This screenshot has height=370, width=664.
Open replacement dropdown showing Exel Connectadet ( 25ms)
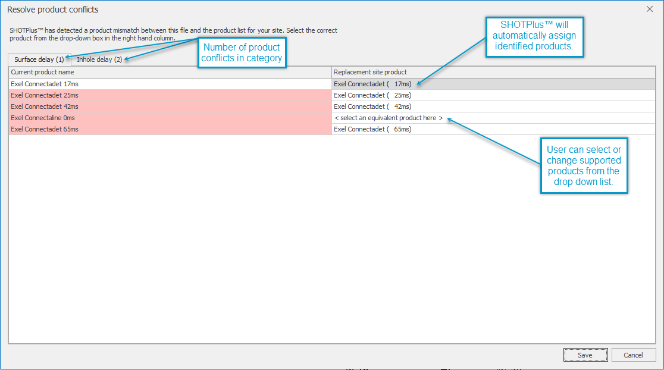[493, 95]
